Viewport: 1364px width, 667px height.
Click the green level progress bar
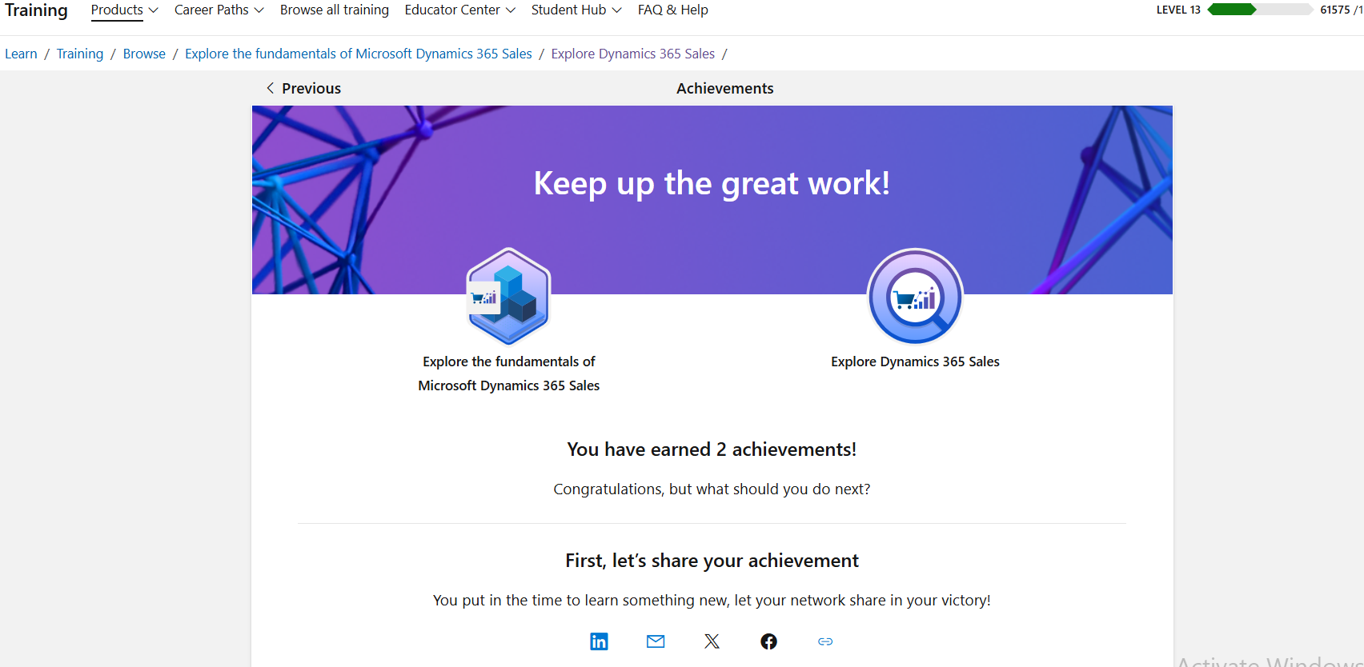tap(1260, 10)
